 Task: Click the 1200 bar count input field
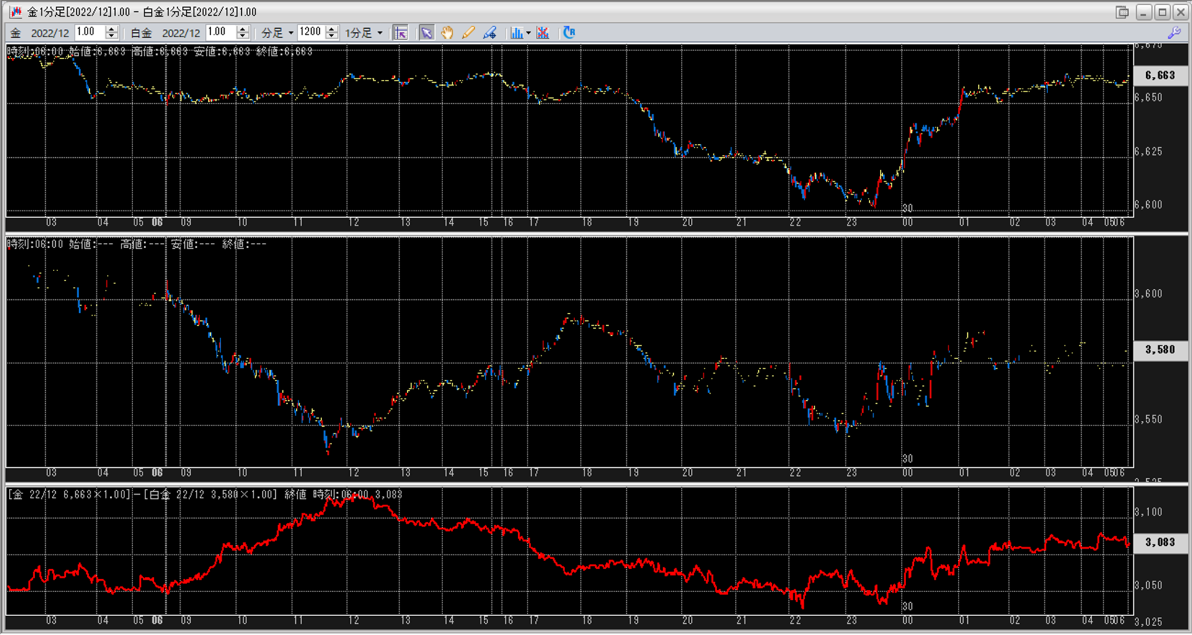tap(310, 32)
